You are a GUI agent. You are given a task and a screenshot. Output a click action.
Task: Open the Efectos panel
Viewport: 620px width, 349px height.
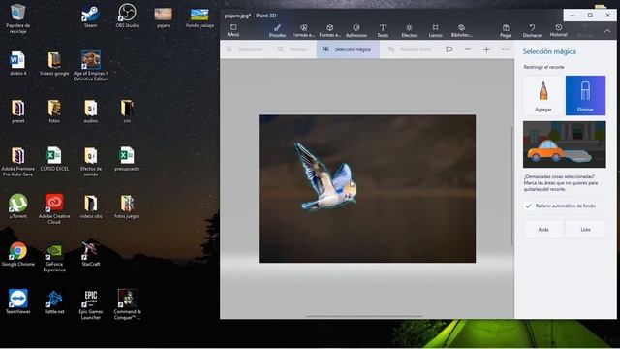409,30
